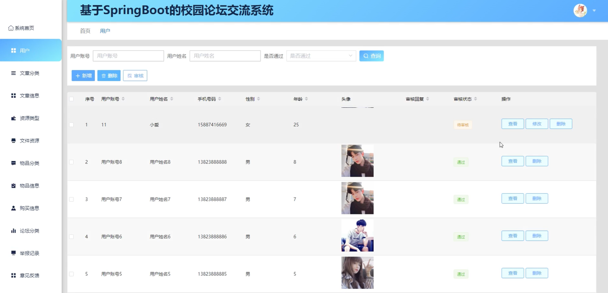Screen dimensions: 608x293
Task: Click 删除 in the 小爱 row
Action: click(561, 124)
